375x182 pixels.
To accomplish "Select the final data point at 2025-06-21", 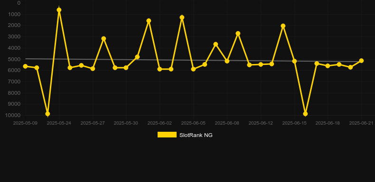I will click(361, 61).
